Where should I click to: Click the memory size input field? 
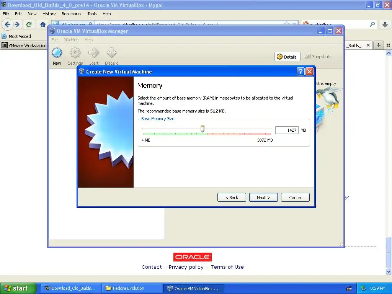pos(287,130)
